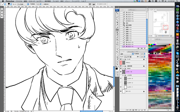
Task: Toggle visibility of レイヤー 10
Action: point(121,72)
